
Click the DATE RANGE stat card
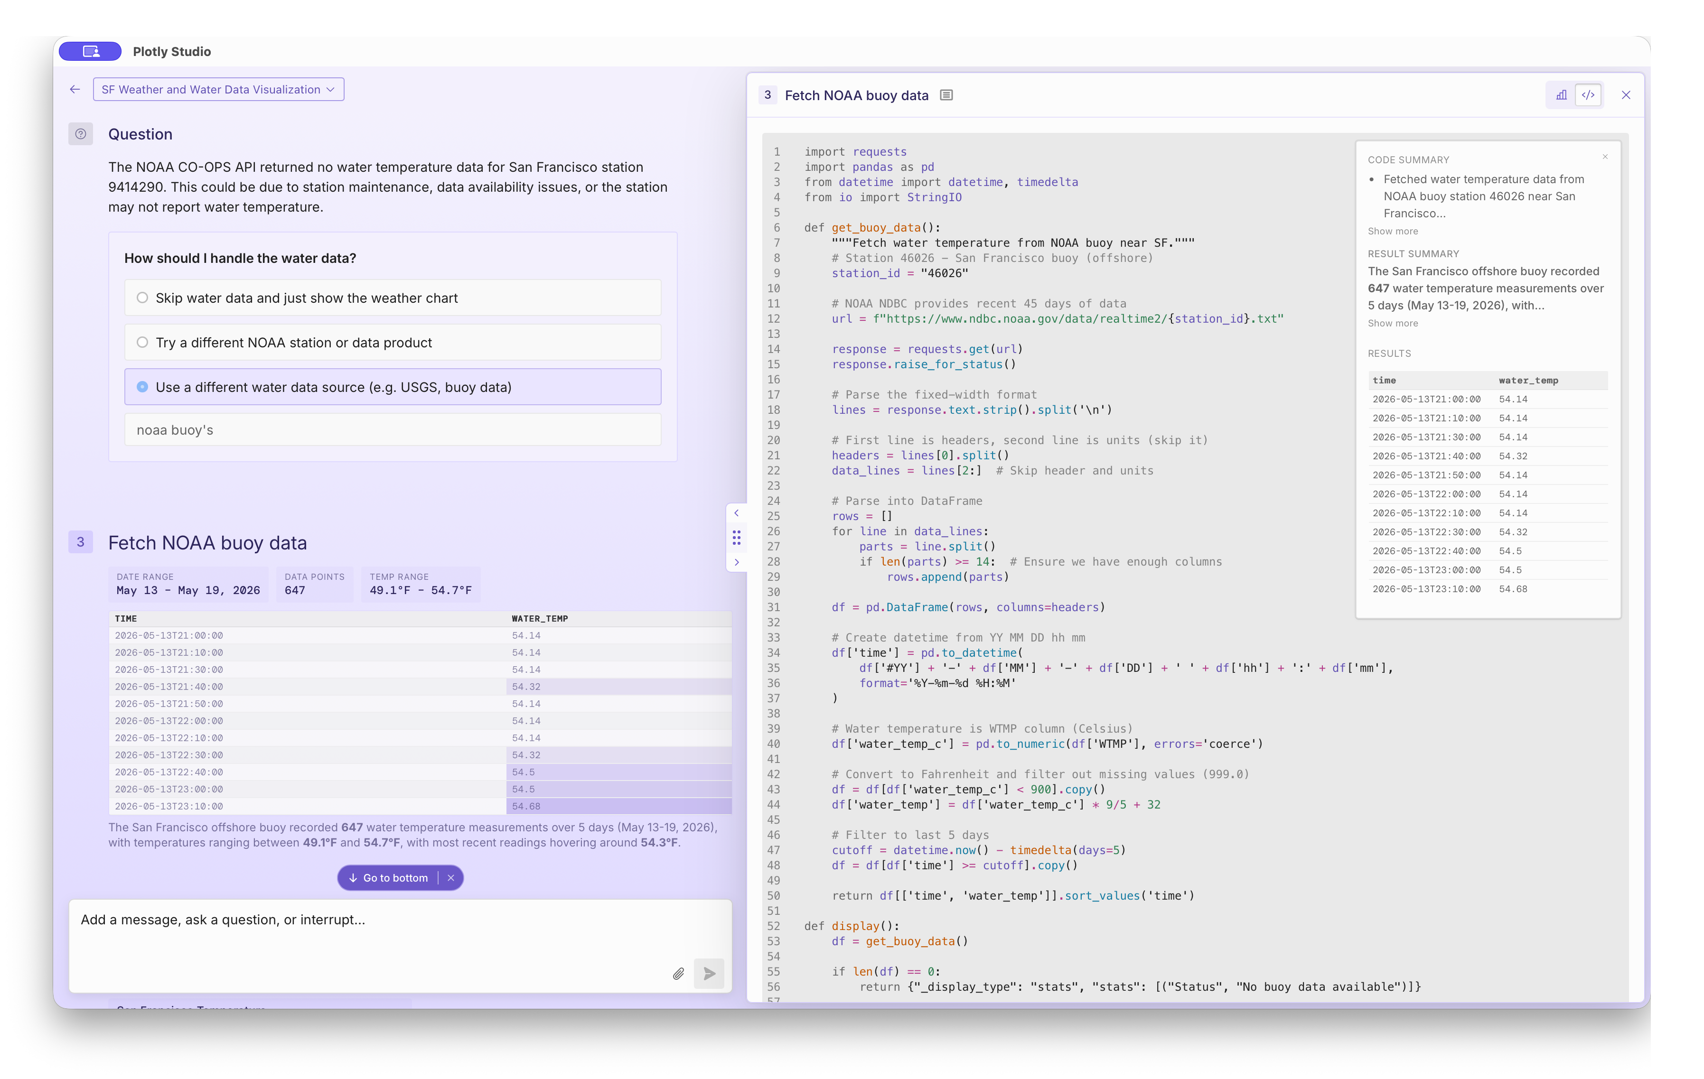pos(188,585)
